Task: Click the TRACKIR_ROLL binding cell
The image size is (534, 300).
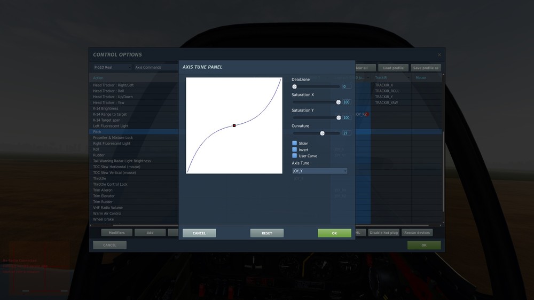Action: point(391,91)
